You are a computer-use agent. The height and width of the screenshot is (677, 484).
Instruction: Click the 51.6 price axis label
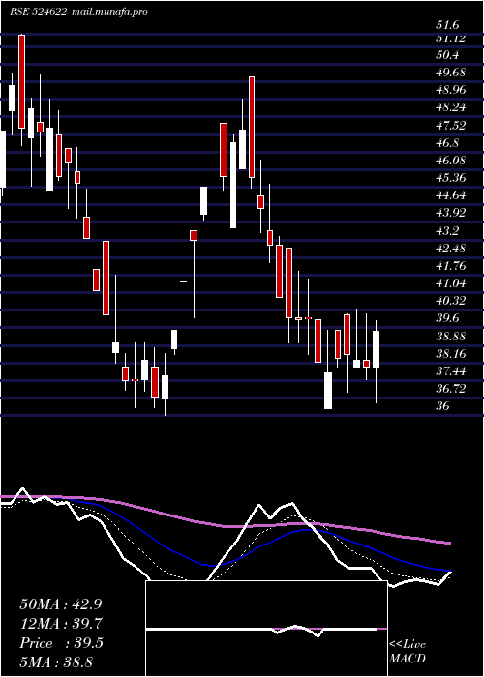[446, 25]
